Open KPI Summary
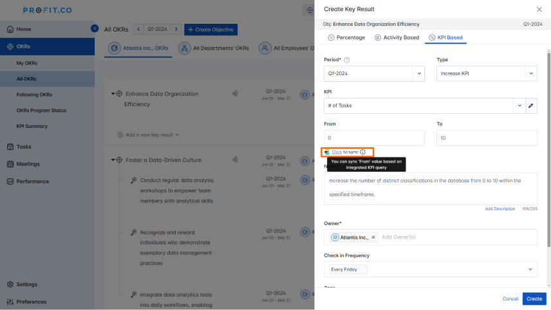Viewport: 551px width, 310px height. pyautogui.click(x=32, y=126)
